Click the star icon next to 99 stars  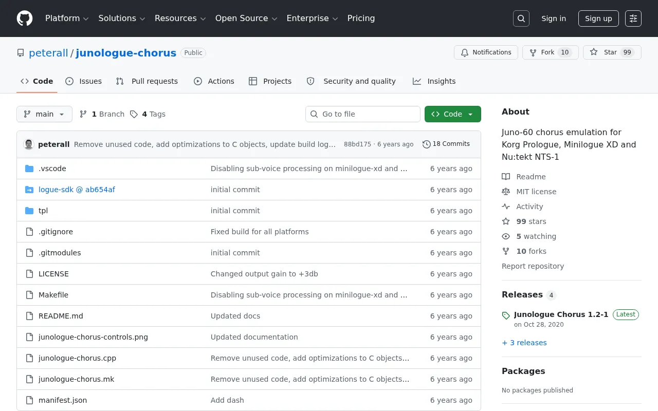(x=506, y=221)
